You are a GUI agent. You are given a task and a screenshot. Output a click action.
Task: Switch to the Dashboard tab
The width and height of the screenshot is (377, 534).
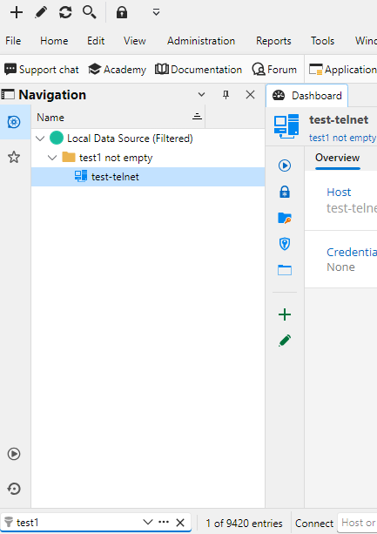[x=306, y=96]
